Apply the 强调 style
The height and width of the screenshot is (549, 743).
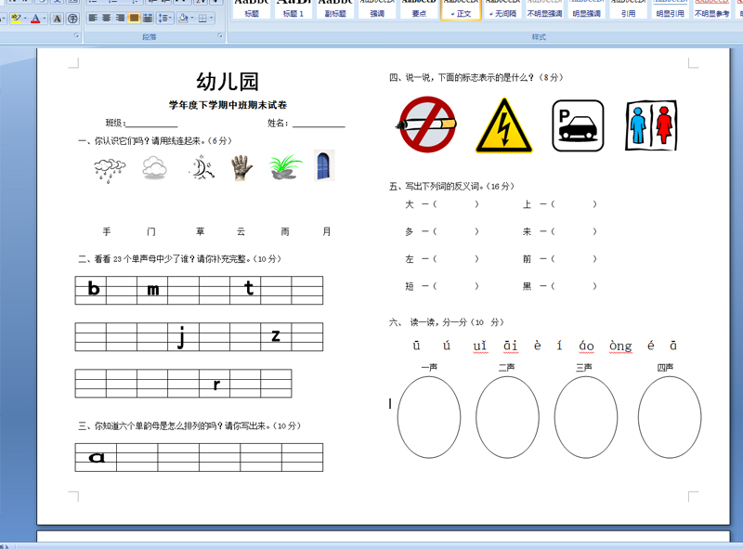point(377,9)
